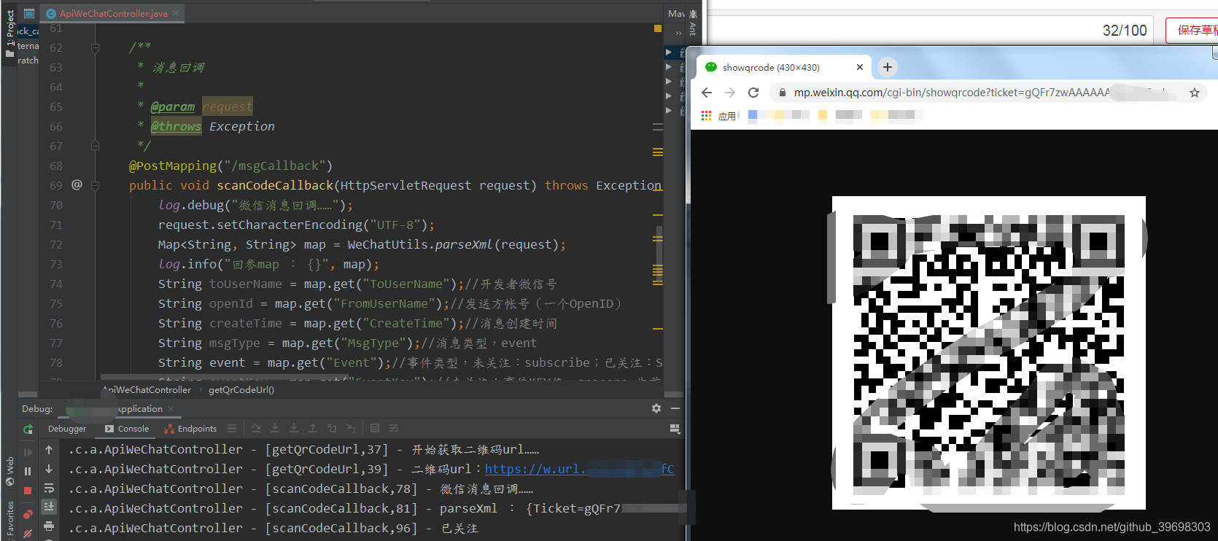
Task: Expand the fourth Maven tree node
Action: tap(669, 96)
